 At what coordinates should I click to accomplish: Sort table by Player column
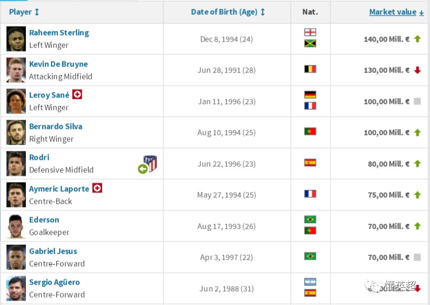pyautogui.click(x=24, y=12)
